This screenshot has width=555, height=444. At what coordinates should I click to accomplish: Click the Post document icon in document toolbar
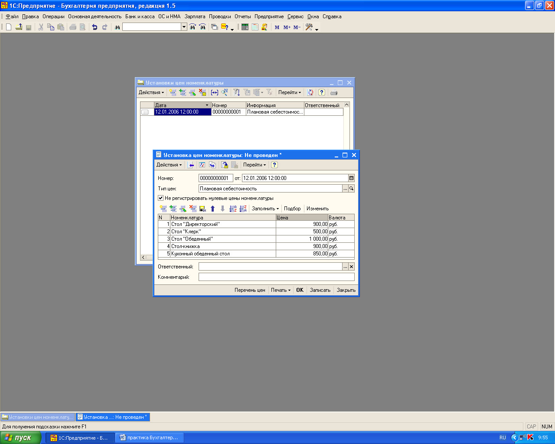225,165
